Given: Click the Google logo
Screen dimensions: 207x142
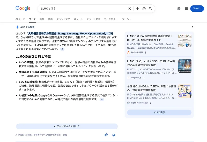Looking at the screenshot, I should tap(23, 8).
